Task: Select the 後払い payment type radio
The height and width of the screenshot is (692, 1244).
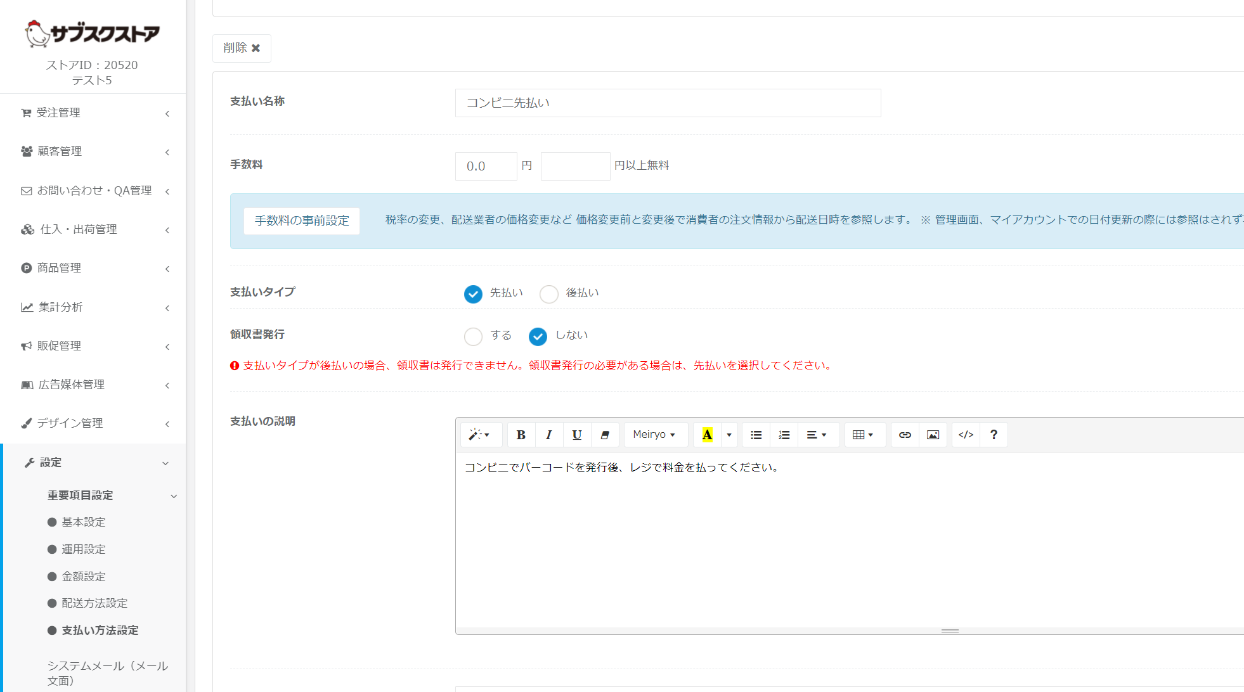Action: 549,294
